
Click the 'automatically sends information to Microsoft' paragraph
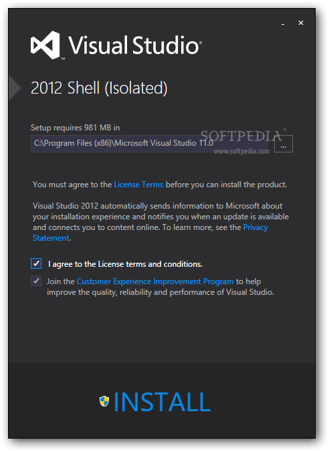click(x=160, y=222)
